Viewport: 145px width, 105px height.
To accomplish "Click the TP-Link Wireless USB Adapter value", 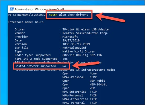I will 86,29.
